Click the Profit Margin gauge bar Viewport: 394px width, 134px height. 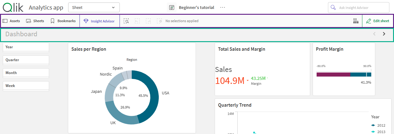[x=344, y=74]
